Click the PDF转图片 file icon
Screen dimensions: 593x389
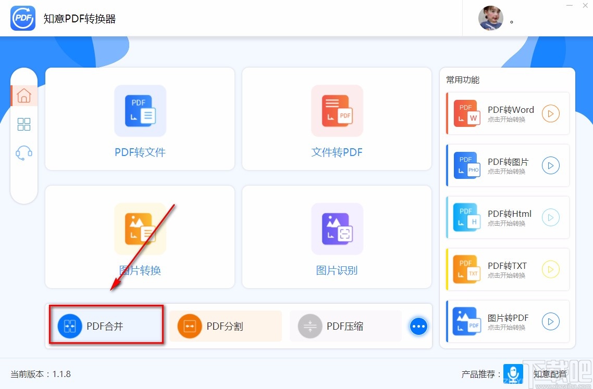pos(467,165)
